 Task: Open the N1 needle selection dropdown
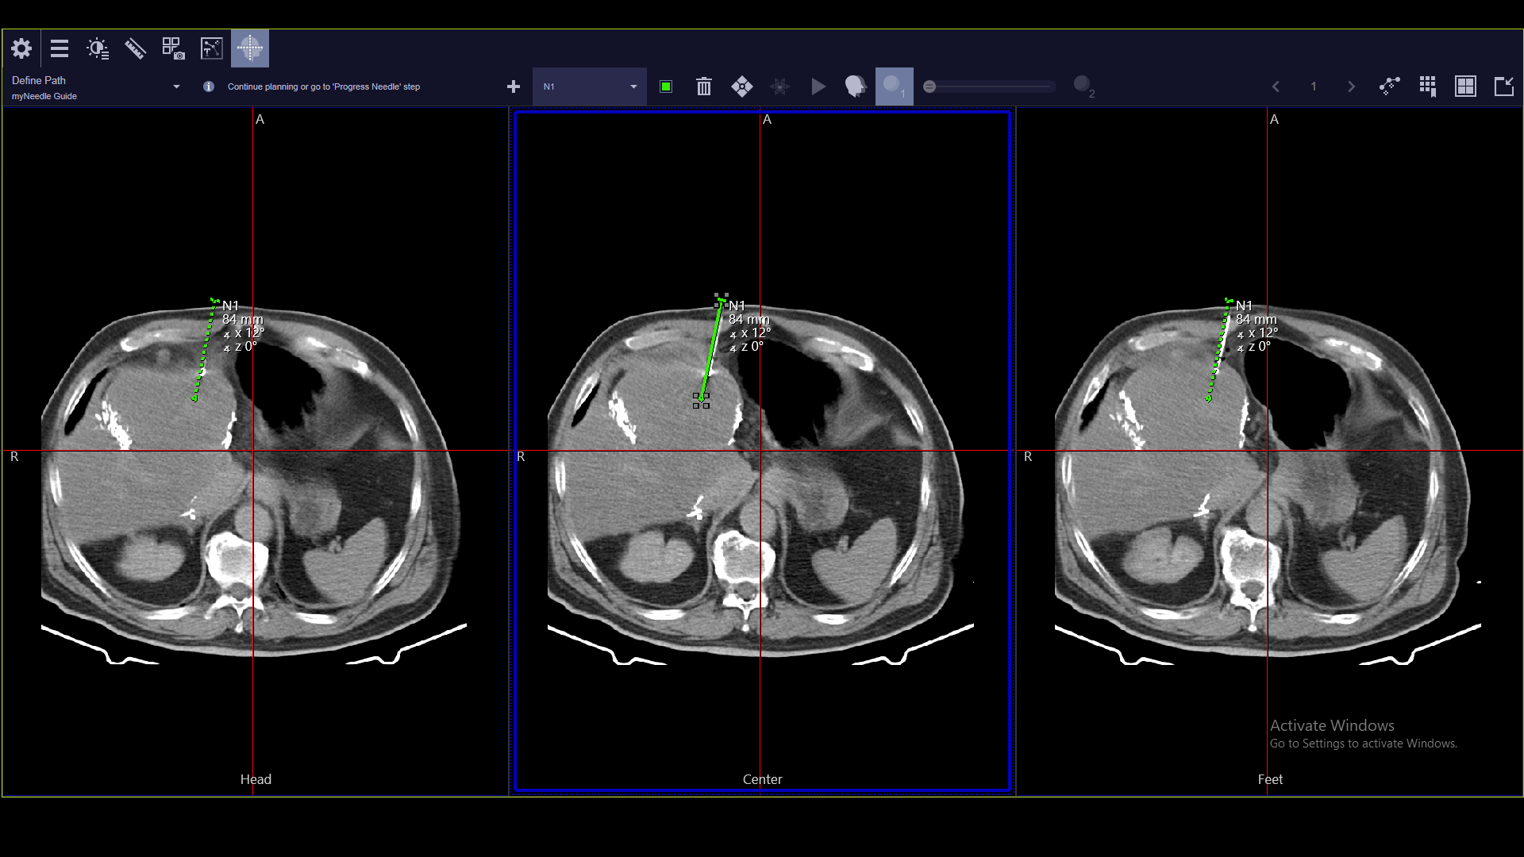pos(589,86)
